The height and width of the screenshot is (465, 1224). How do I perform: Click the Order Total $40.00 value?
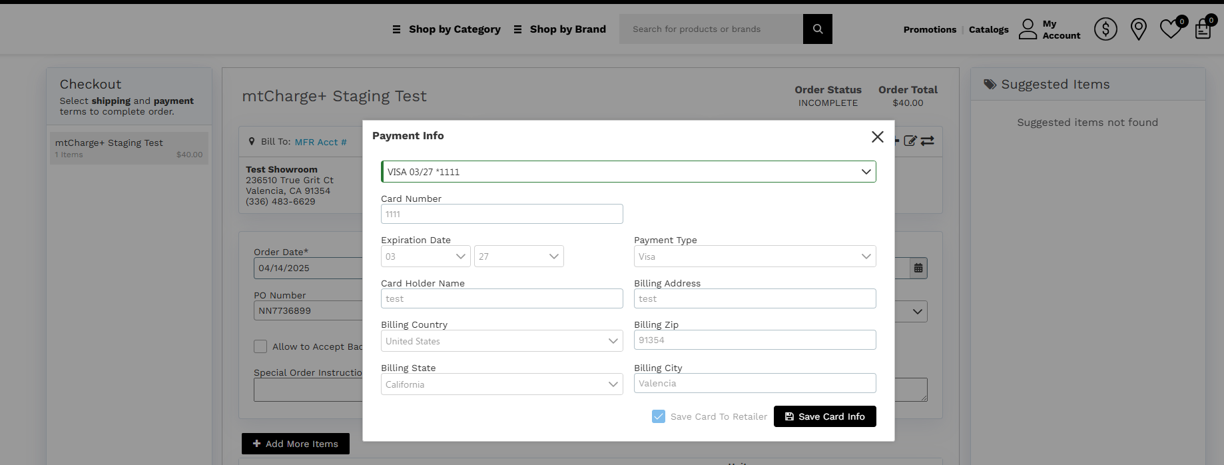[x=908, y=103]
